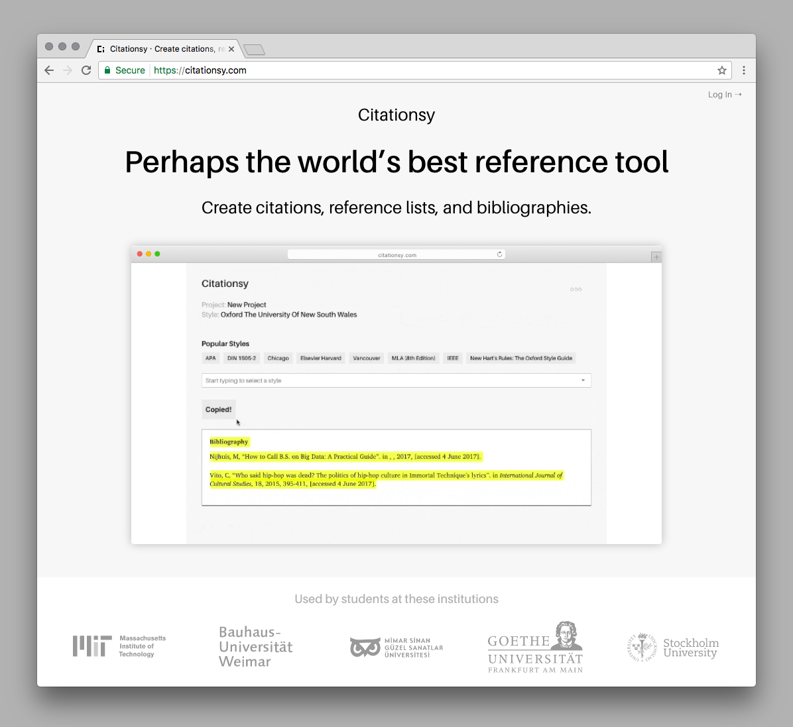Expand the citation style dropdown arrow

[582, 380]
